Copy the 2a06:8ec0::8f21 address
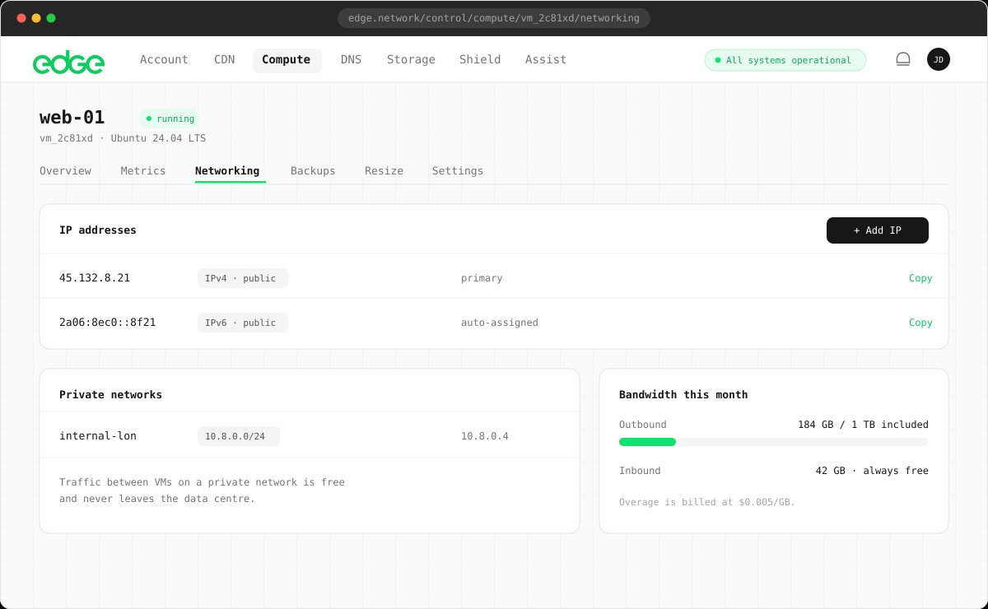Viewport: 988px width, 609px height. coord(920,323)
